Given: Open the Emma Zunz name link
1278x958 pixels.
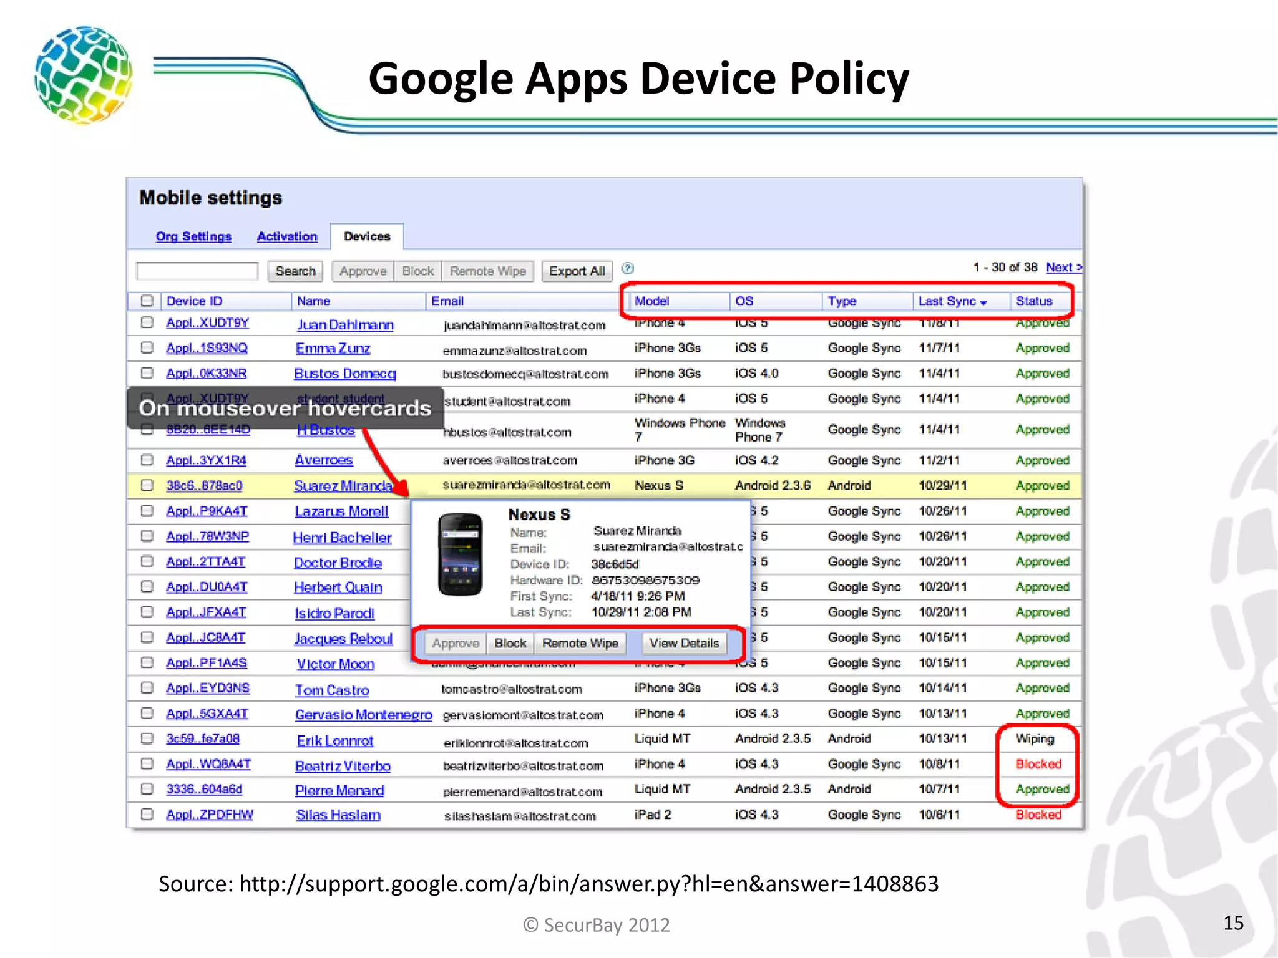Looking at the screenshot, I should 333,349.
